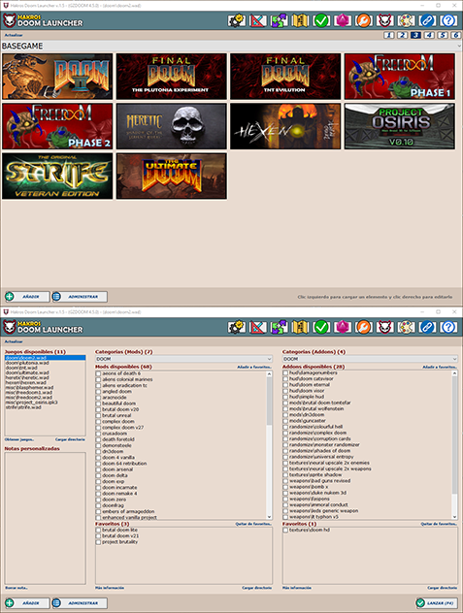
Task: Click the Hexen game thumbnail
Action: point(285,126)
